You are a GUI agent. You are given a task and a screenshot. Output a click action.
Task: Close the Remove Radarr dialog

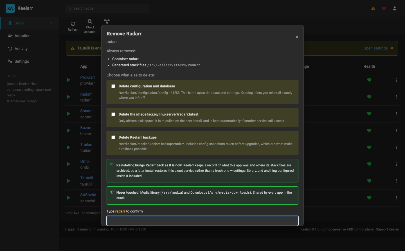[297, 37]
